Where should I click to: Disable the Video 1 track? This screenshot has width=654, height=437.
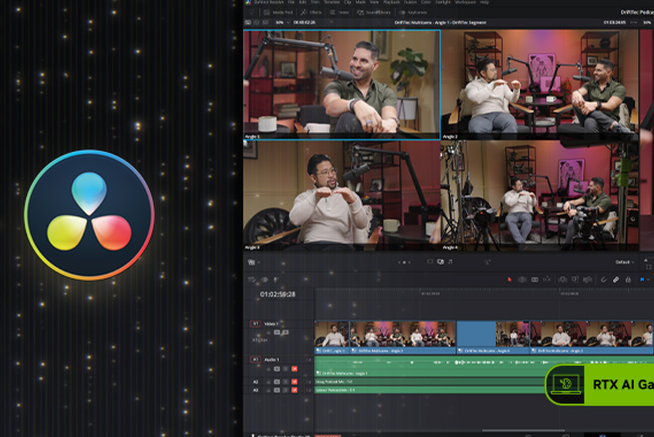[285, 332]
